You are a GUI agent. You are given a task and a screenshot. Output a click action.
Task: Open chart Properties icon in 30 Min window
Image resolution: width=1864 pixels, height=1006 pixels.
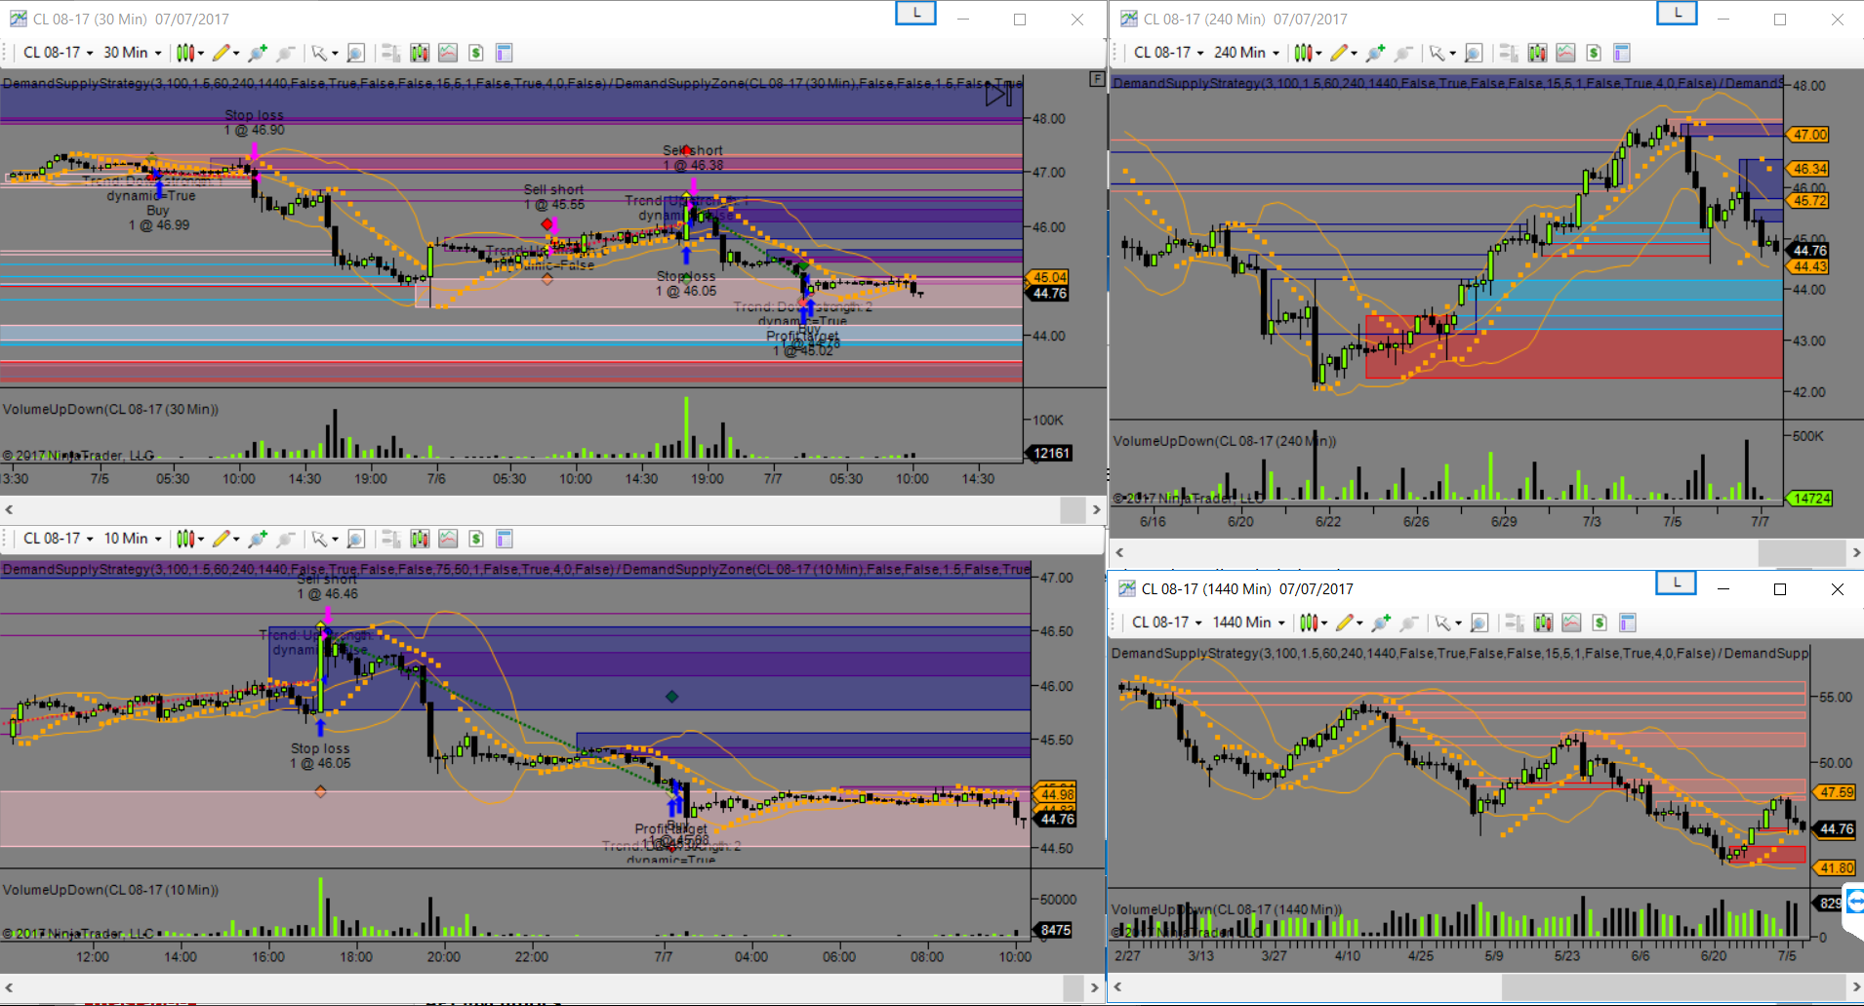pyautogui.click(x=505, y=53)
